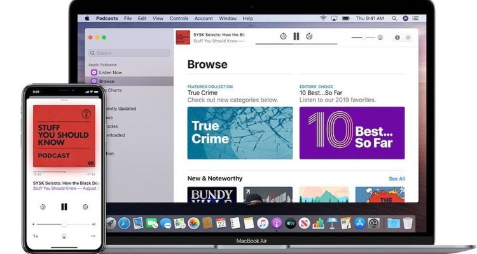
Task: Open the Apple TV app in dock
Action: pos(291,224)
